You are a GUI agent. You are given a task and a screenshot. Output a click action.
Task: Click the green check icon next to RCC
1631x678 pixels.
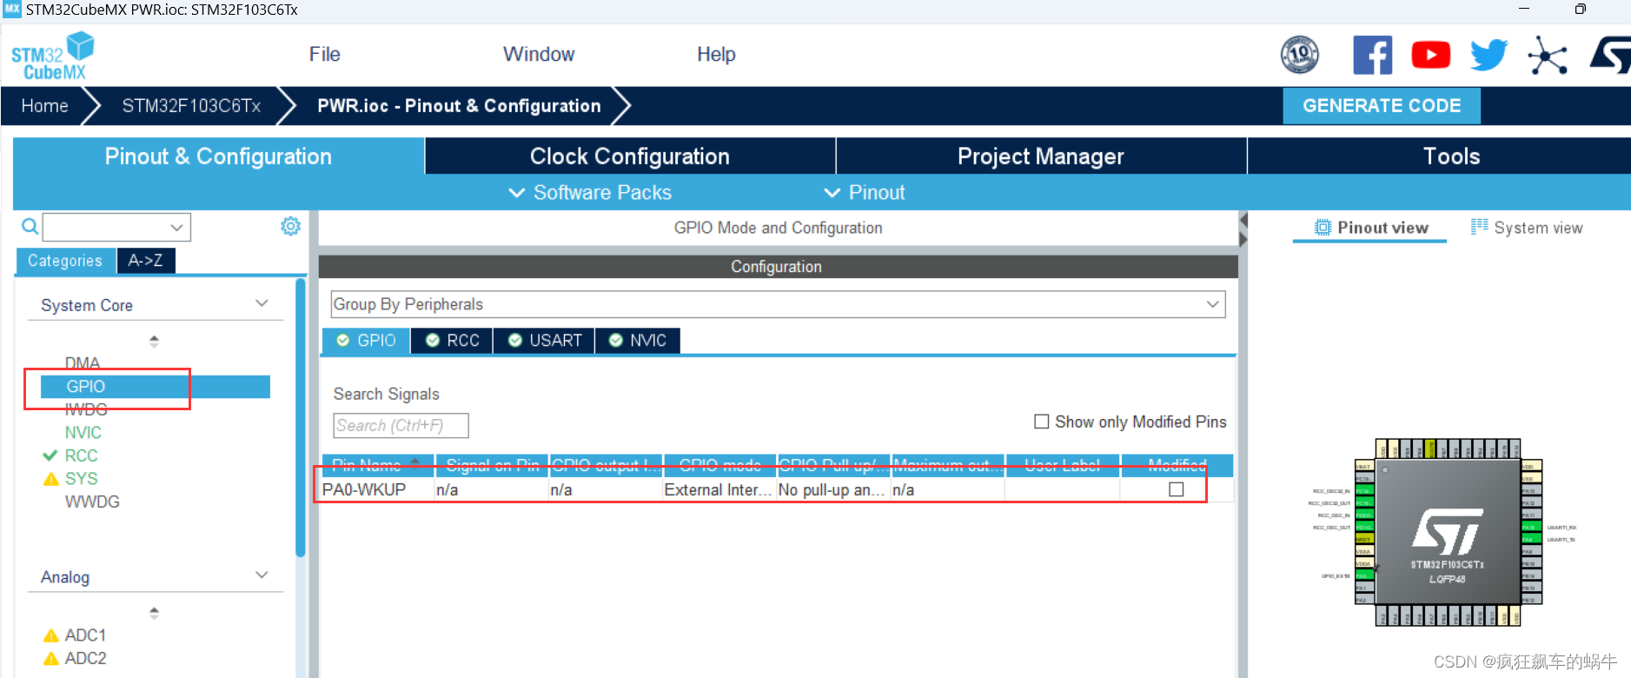point(50,455)
